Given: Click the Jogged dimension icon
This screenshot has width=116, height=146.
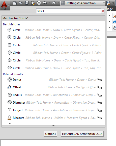Looking at the screenshot, I should point(9,110).
